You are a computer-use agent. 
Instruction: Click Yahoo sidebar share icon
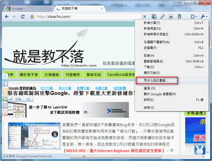(5, 106)
